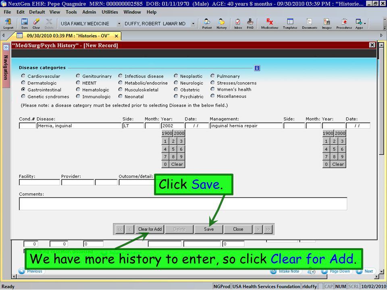
Task: Open the Admin menu
Action: (x=89, y=12)
